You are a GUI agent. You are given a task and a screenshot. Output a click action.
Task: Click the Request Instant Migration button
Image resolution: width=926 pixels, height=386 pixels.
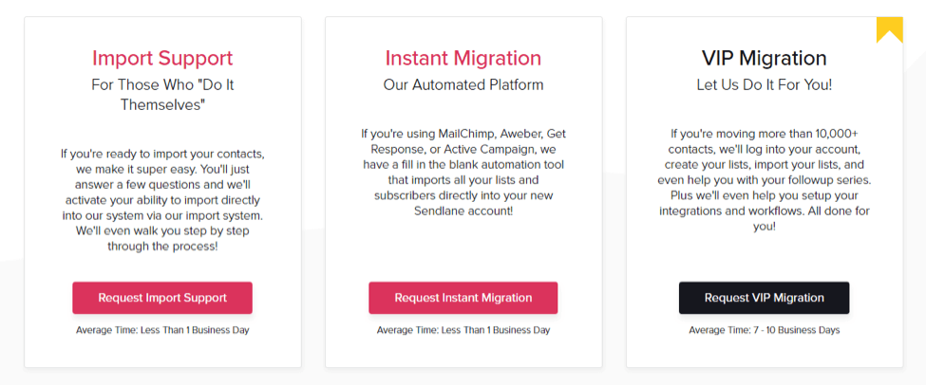coord(463,298)
